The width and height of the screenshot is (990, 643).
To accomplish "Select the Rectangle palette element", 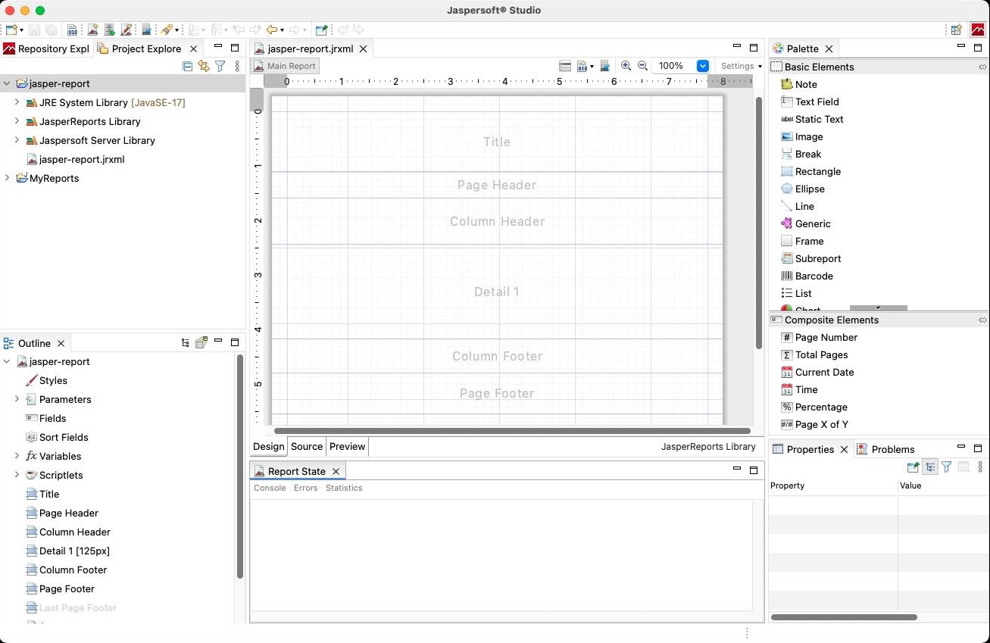I will tap(810, 171).
